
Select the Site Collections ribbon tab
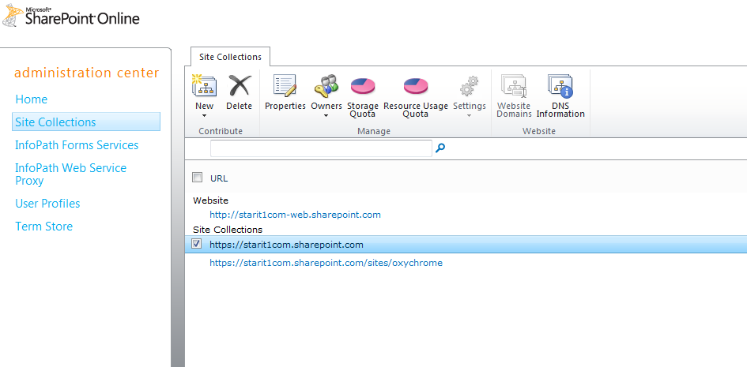[230, 57]
